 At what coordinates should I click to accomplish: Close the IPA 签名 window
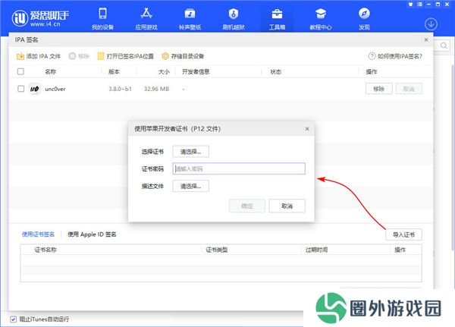(426, 39)
